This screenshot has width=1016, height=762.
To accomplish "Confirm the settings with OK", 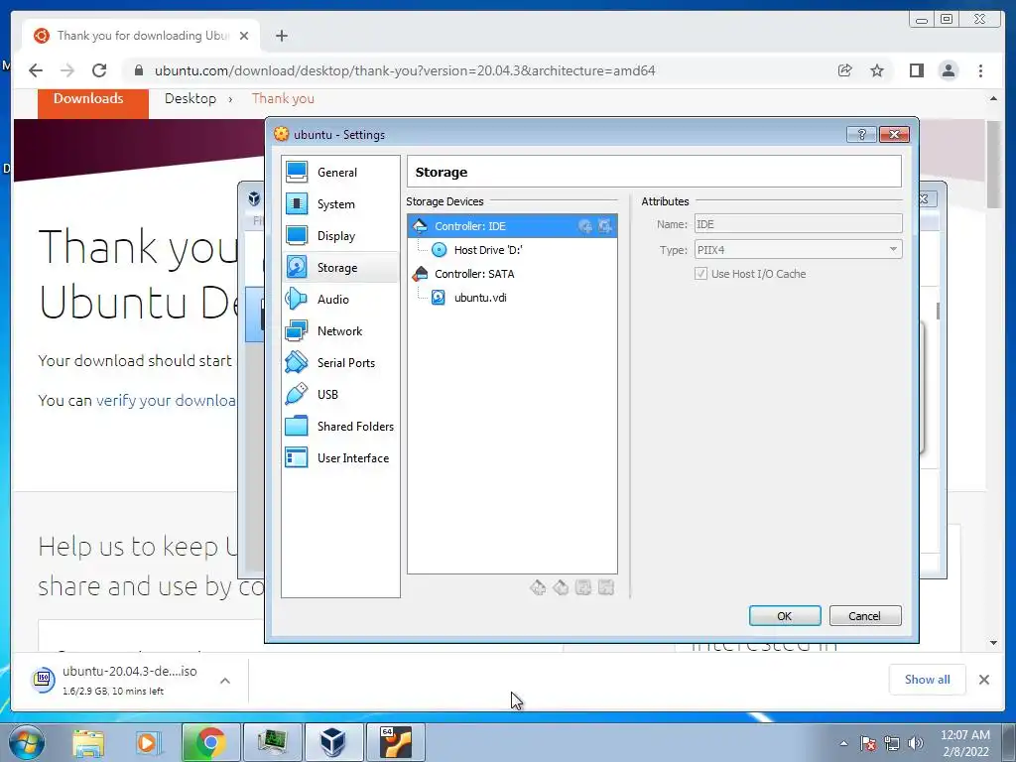I will coord(785,616).
